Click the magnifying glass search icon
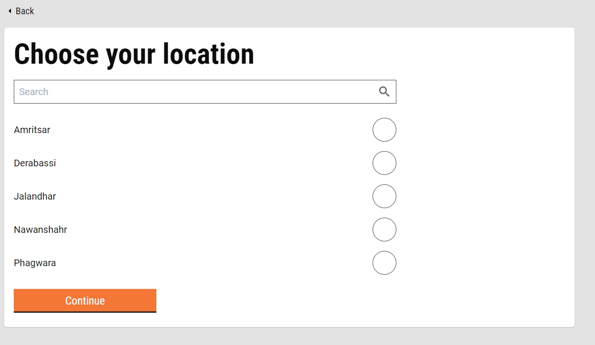The width and height of the screenshot is (595, 345). click(x=384, y=92)
